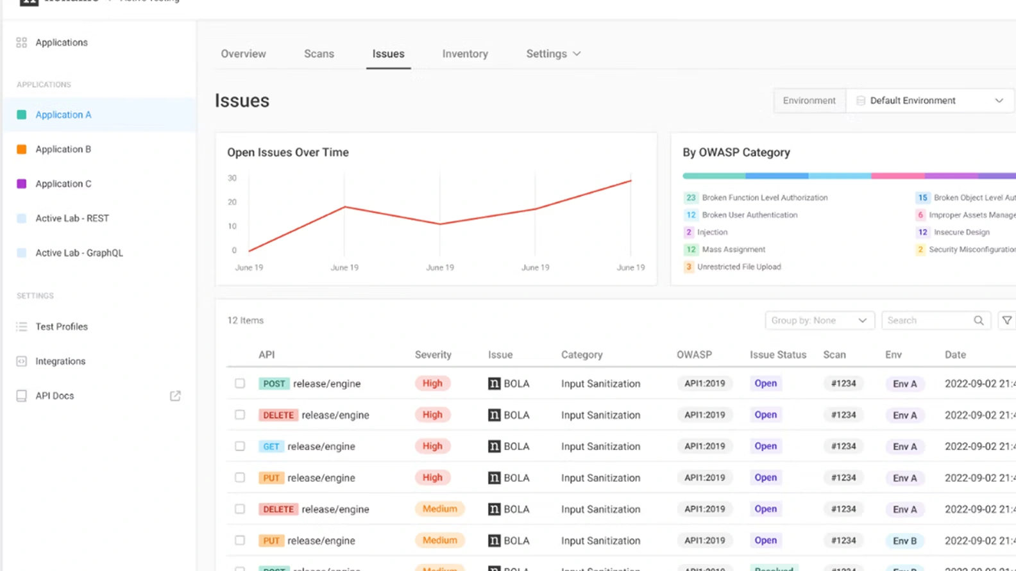Select Application B in the sidebar
The height and width of the screenshot is (571, 1016).
[x=63, y=149]
